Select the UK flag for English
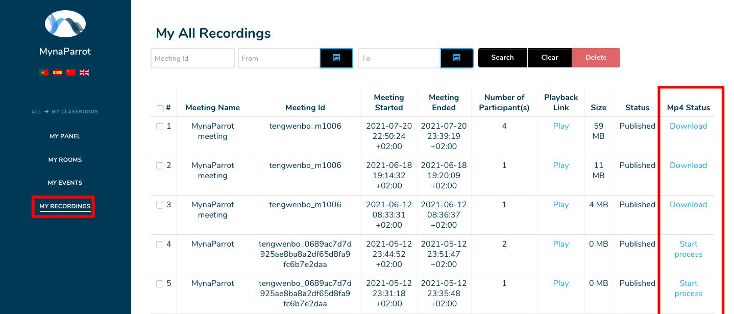Image resolution: width=734 pixels, height=314 pixels. 84,73
